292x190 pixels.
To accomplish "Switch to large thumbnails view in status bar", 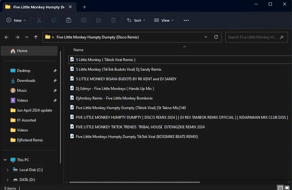I will 287,188.
